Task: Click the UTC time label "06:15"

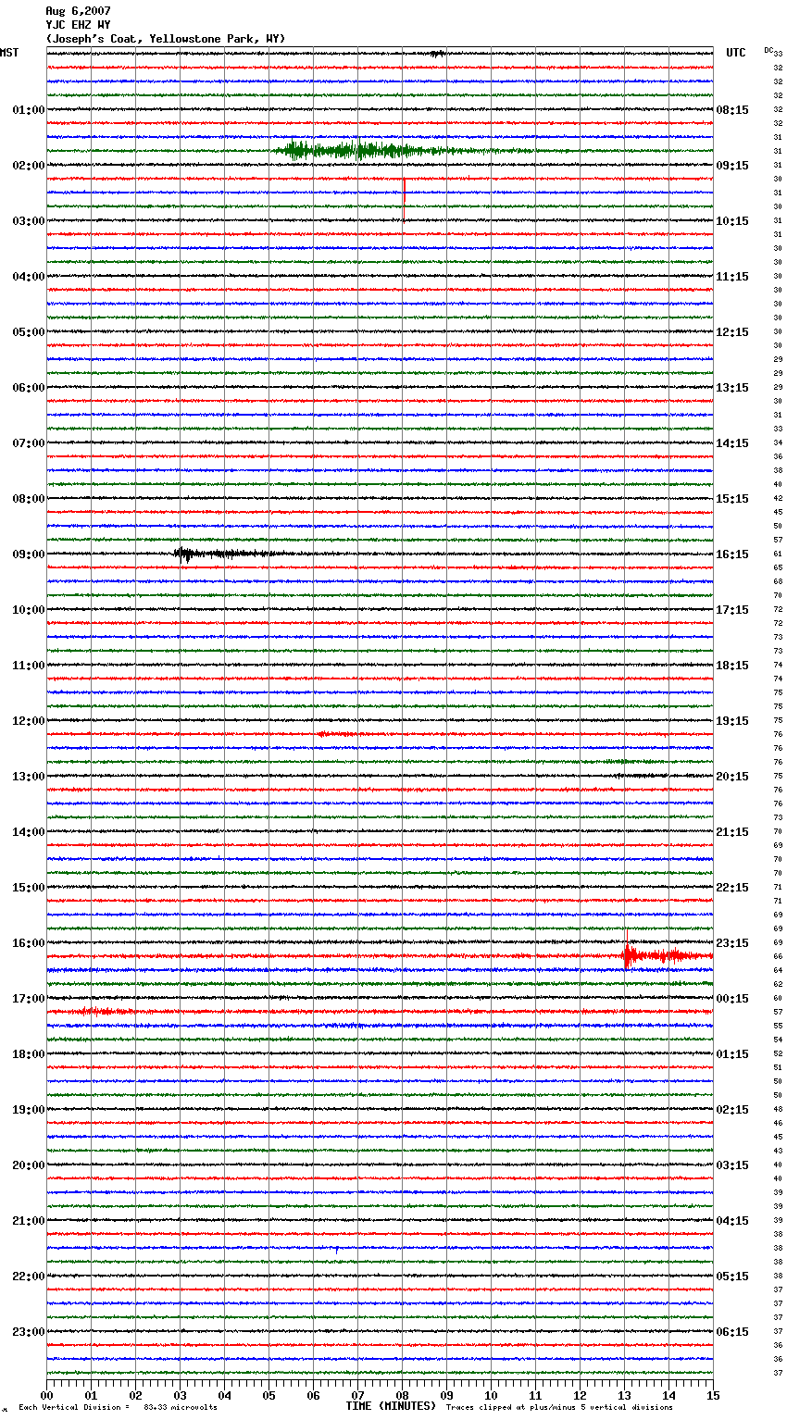Action: click(732, 1332)
